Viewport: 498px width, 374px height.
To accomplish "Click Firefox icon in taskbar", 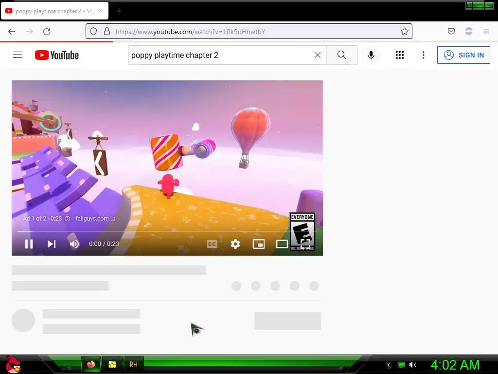I will point(91,364).
